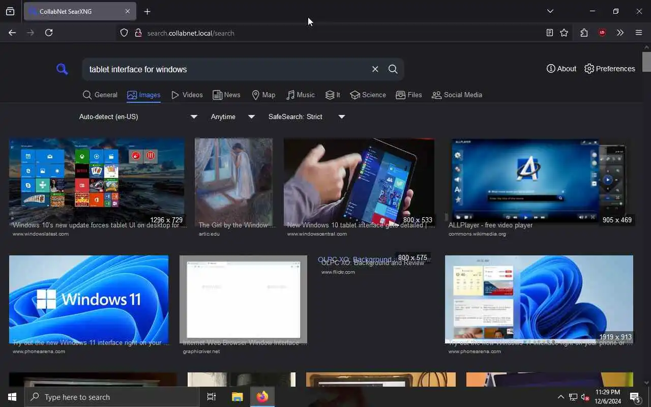The width and height of the screenshot is (651, 407).
Task: Show more tools chevron overflow
Action: pyautogui.click(x=620, y=33)
